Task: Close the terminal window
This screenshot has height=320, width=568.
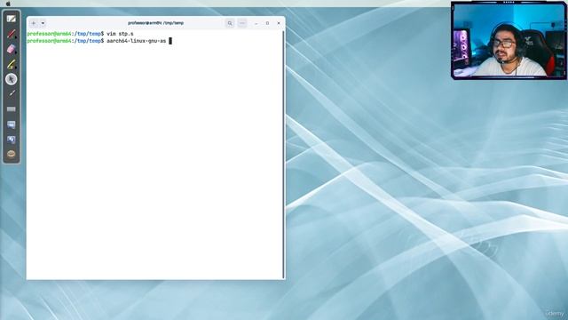Action: [279, 23]
